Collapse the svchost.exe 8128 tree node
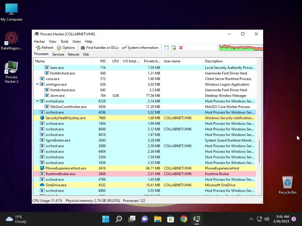 (37, 101)
